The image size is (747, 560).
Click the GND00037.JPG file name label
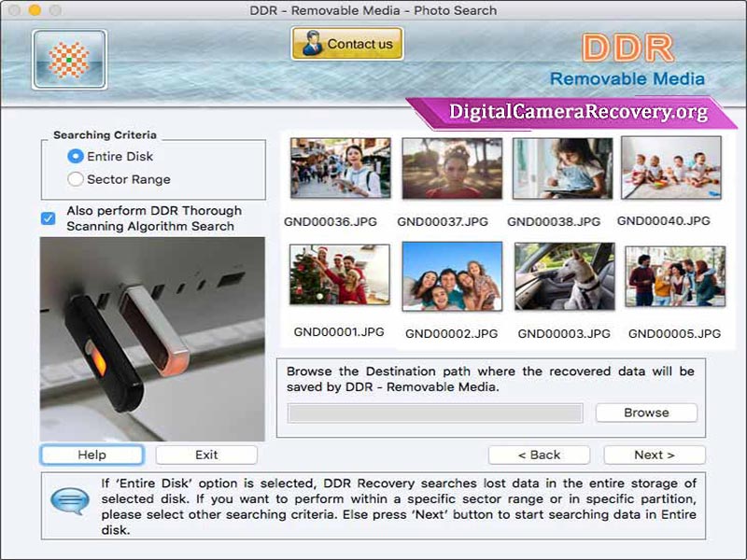pos(443,222)
